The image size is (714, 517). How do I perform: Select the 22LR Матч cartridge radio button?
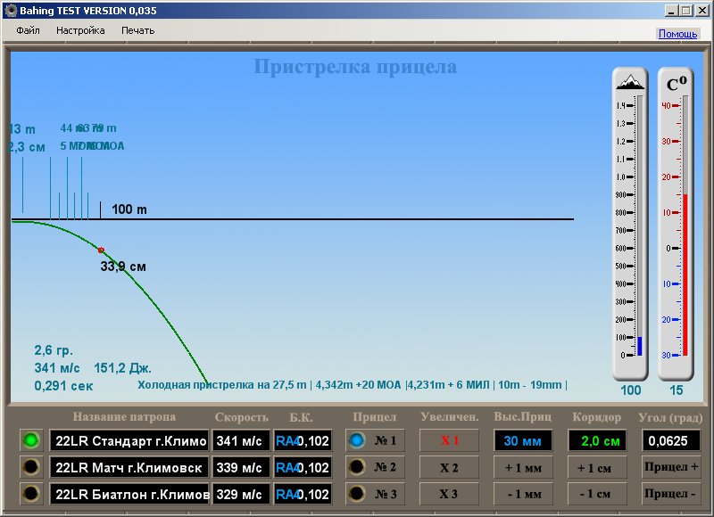point(31,467)
